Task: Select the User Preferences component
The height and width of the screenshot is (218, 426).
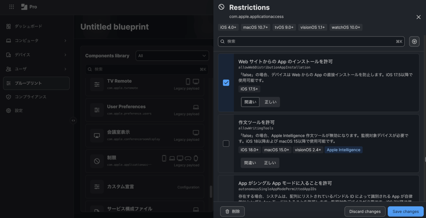Action: pos(144,110)
